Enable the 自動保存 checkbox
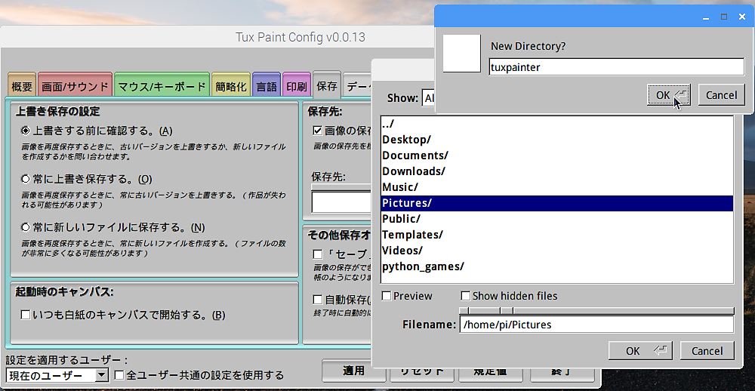The width and height of the screenshot is (755, 391). tap(317, 300)
